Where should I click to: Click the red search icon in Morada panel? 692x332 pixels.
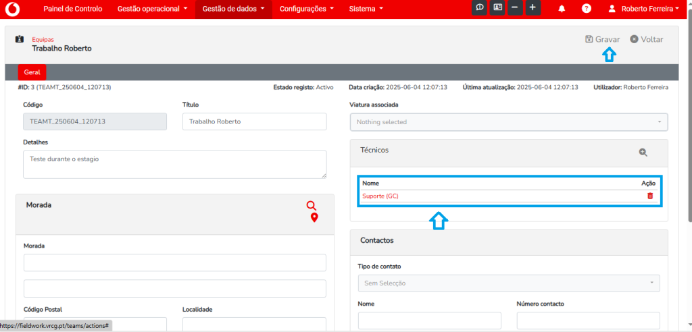pyautogui.click(x=312, y=205)
